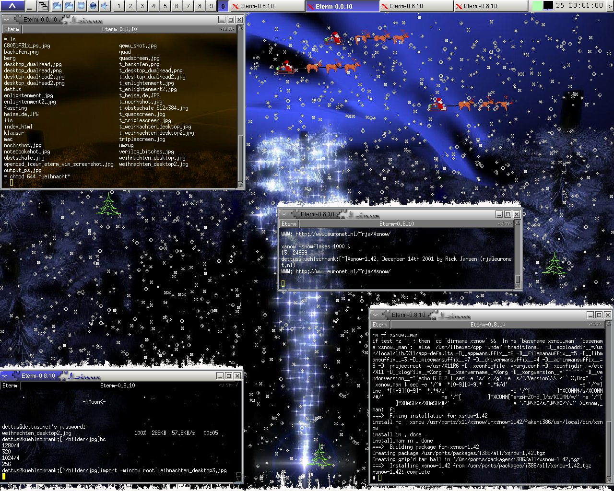Screen dimensions: 614x491
Task: Switch to workspace 9
Action: [211, 6]
